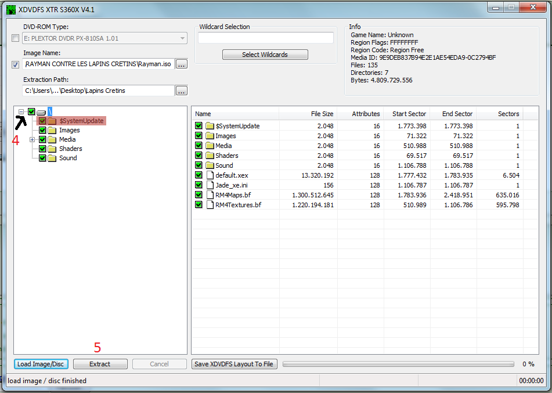Click the XDVDFS app icon in title bar
This screenshot has width=552, height=393.
pos(11,9)
